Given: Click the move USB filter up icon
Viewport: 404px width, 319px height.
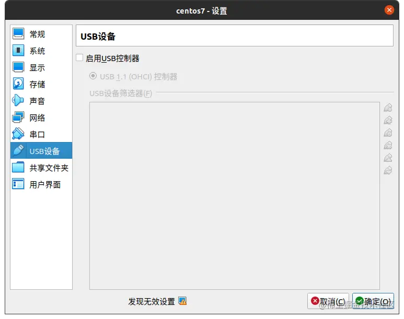Looking at the screenshot, I should pyautogui.click(x=388, y=158).
